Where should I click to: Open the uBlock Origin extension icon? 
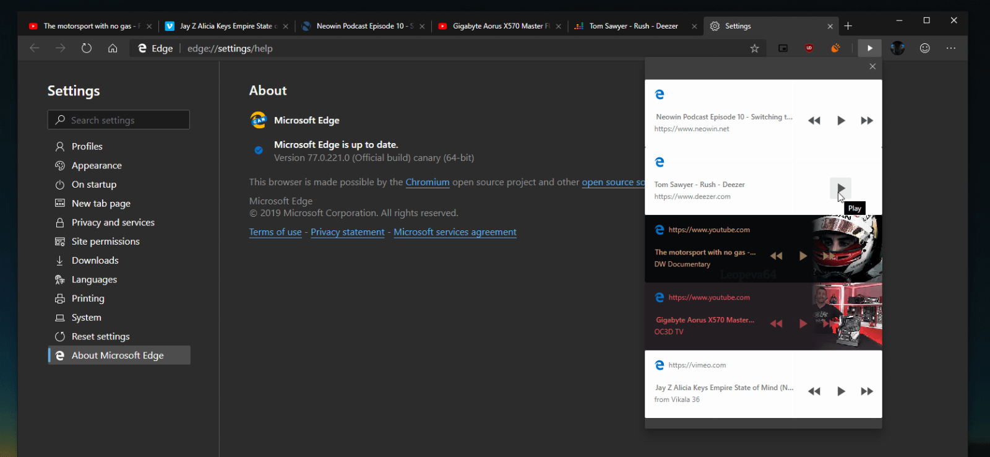pyautogui.click(x=809, y=48)
